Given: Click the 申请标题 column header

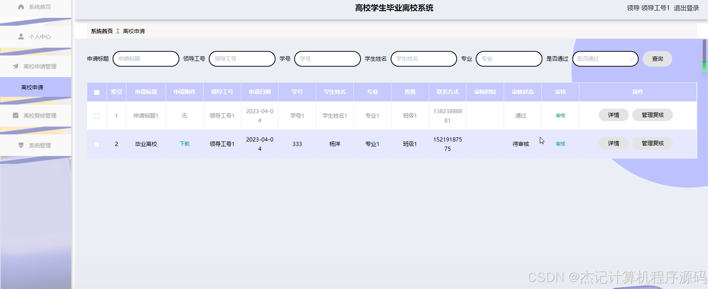Looking at the screenshot, I should 146,92.
